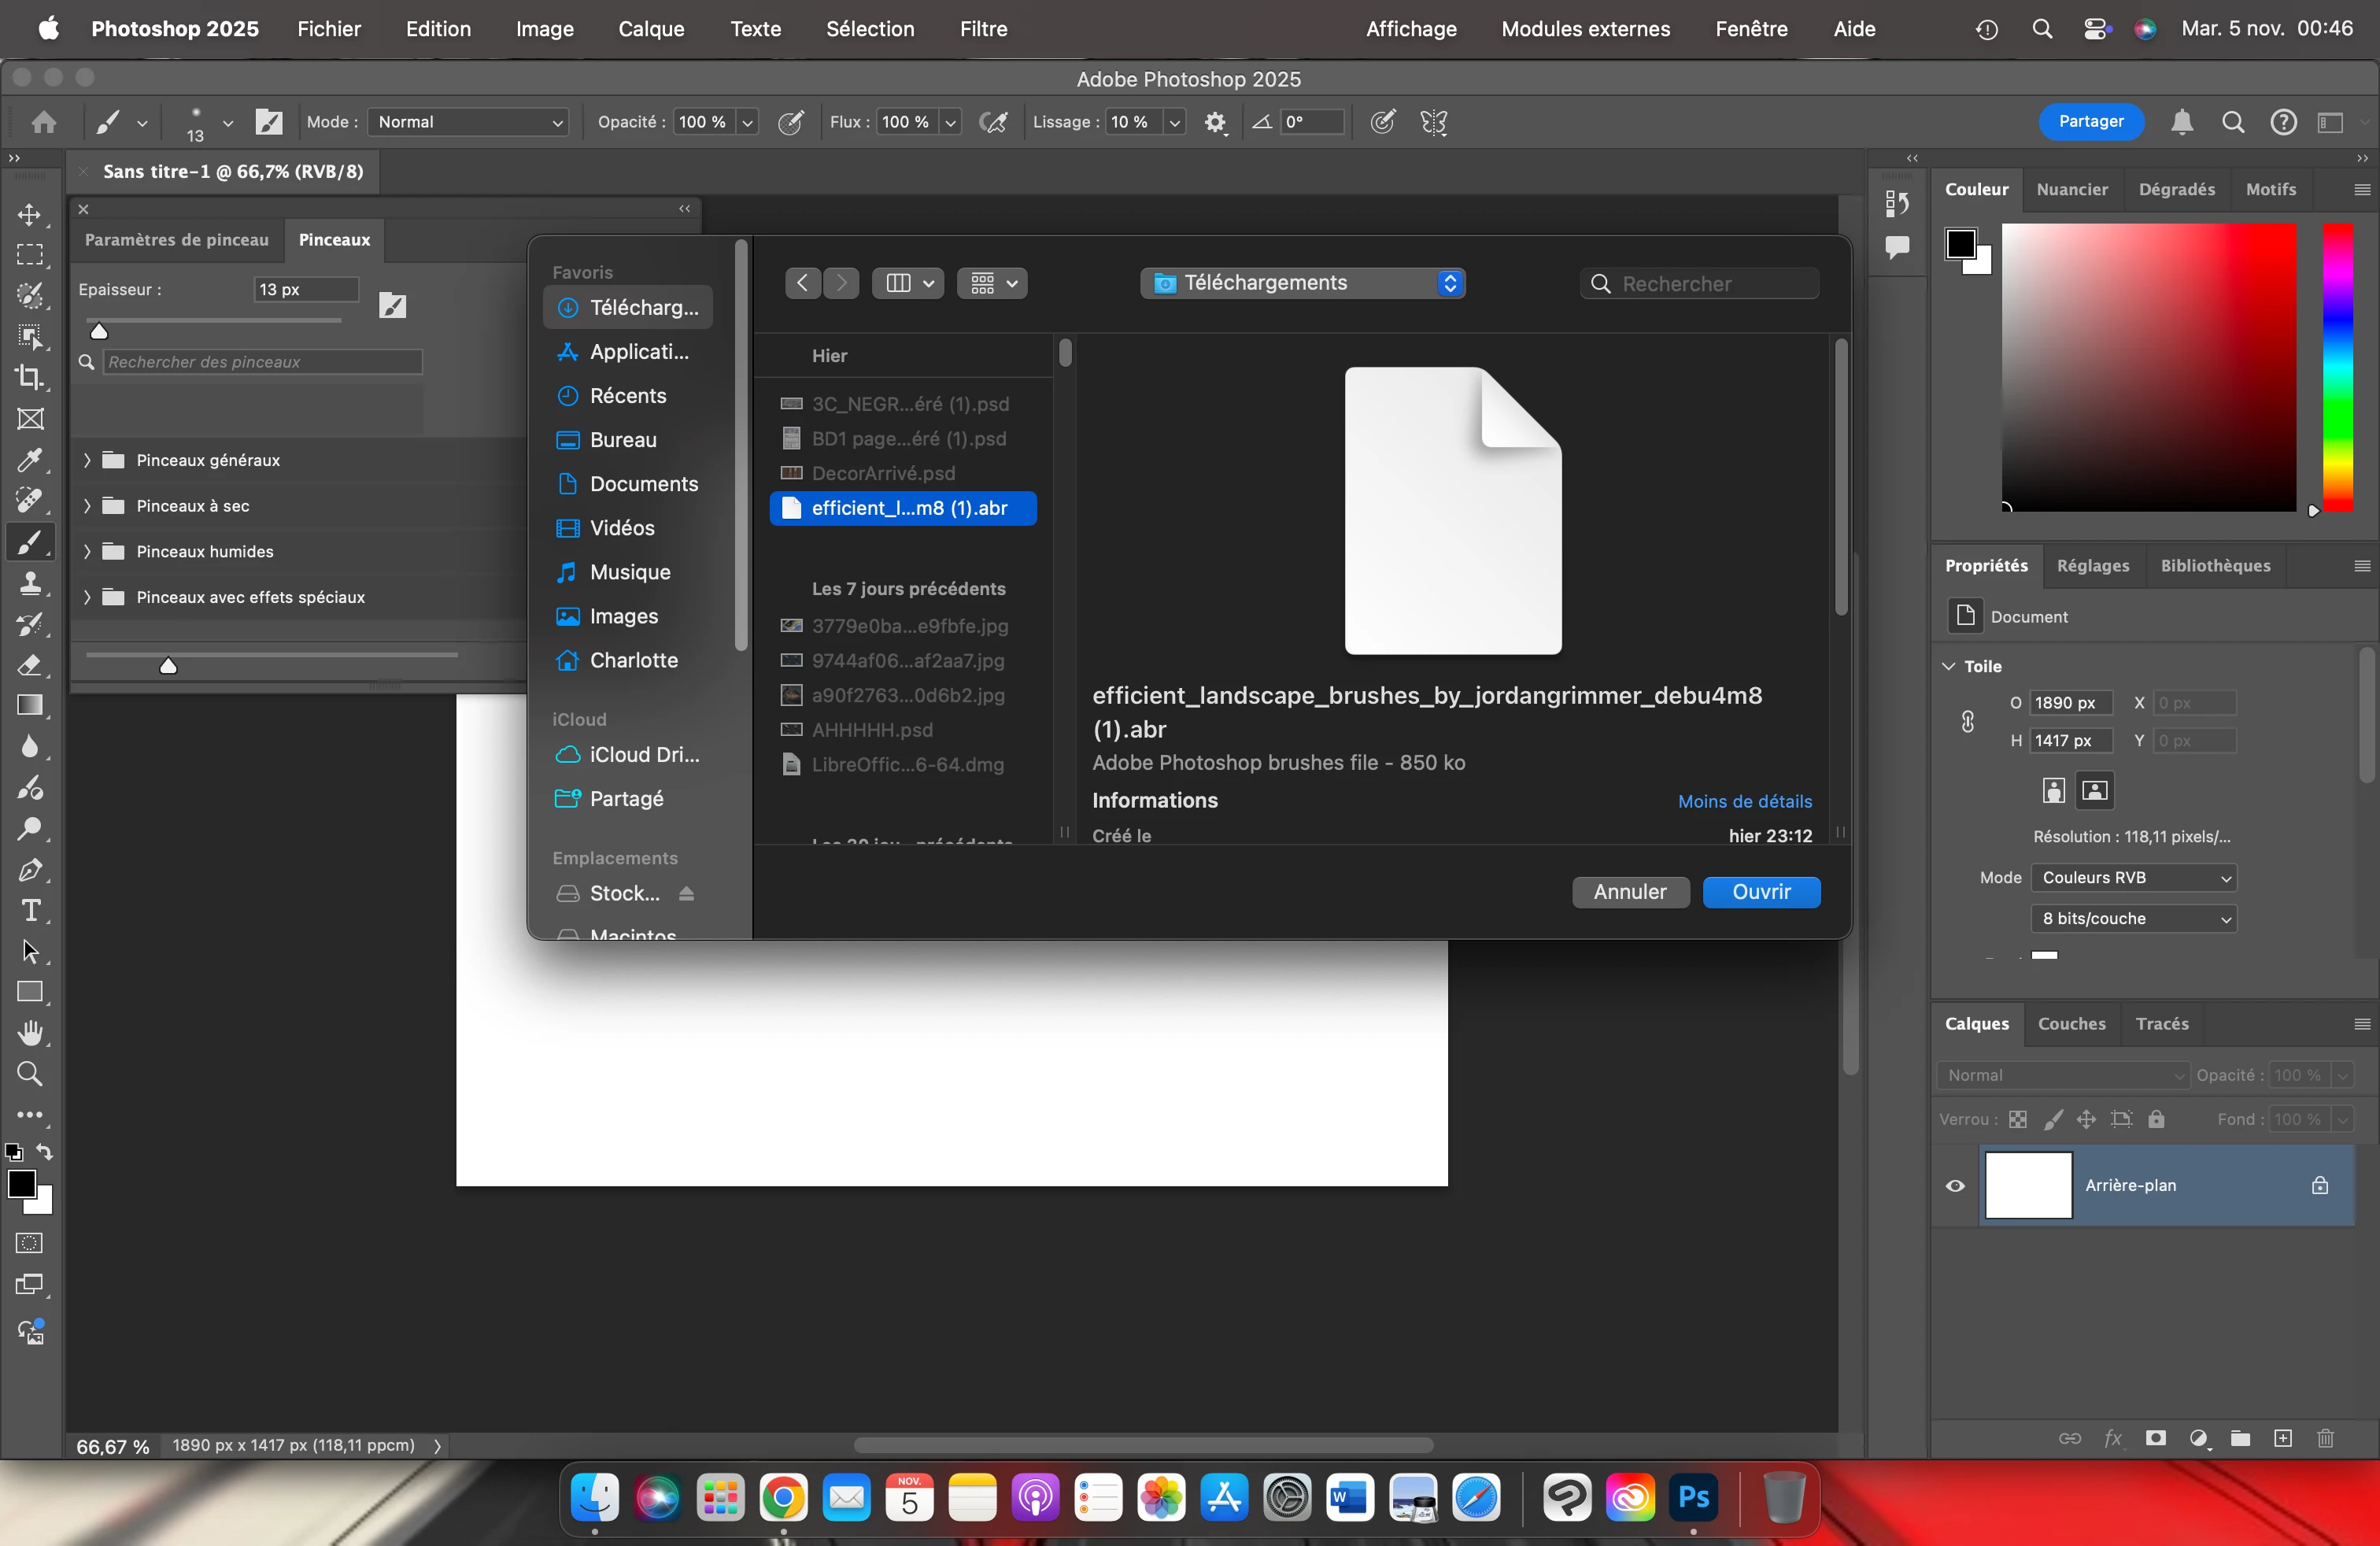Expand the Pinceaux généraux folder
Viewport: 2380px width, 1546px height.
coord(87,460)
